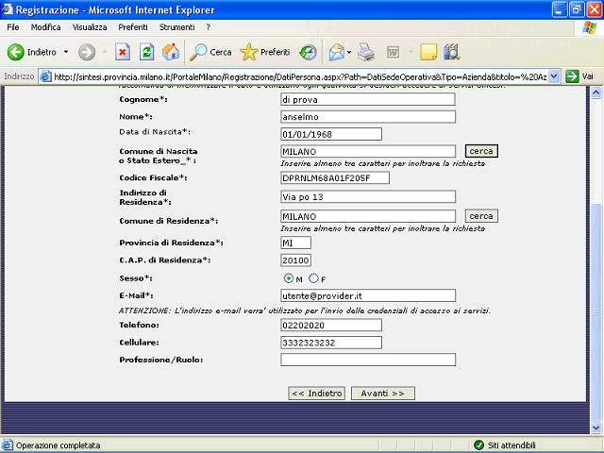Click the page icon in address bar
Viewport: 604px width, 453px height.
click(46, 76)
